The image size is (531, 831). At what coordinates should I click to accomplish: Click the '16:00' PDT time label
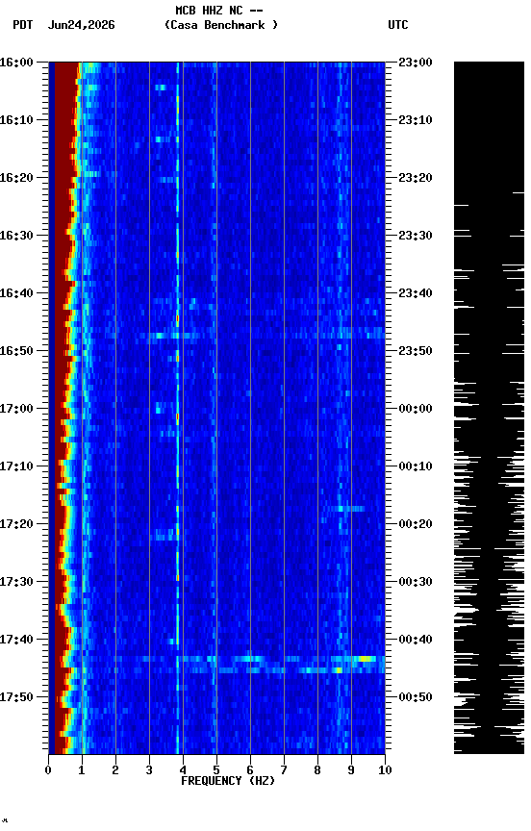click(16, 63)
